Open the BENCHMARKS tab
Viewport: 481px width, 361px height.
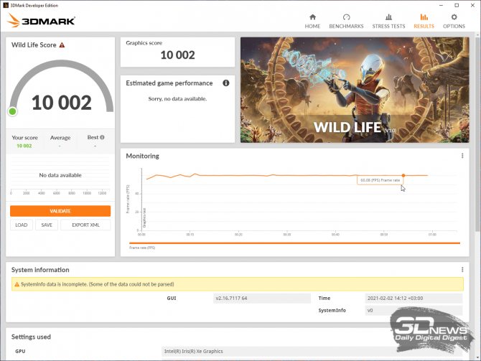346,21
